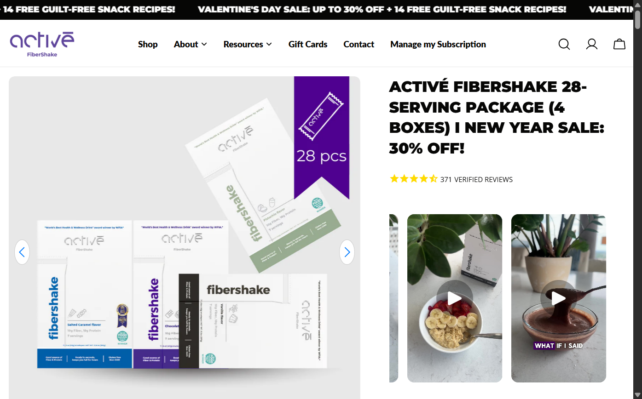Viewport: 642px width, 399px height.
Task: Open the search magnifier icon
Action: pos(564,44)
